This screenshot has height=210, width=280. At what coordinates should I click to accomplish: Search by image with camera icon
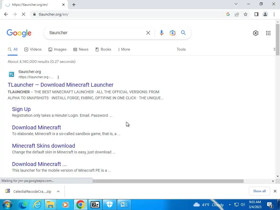click(x=172, y=33)
